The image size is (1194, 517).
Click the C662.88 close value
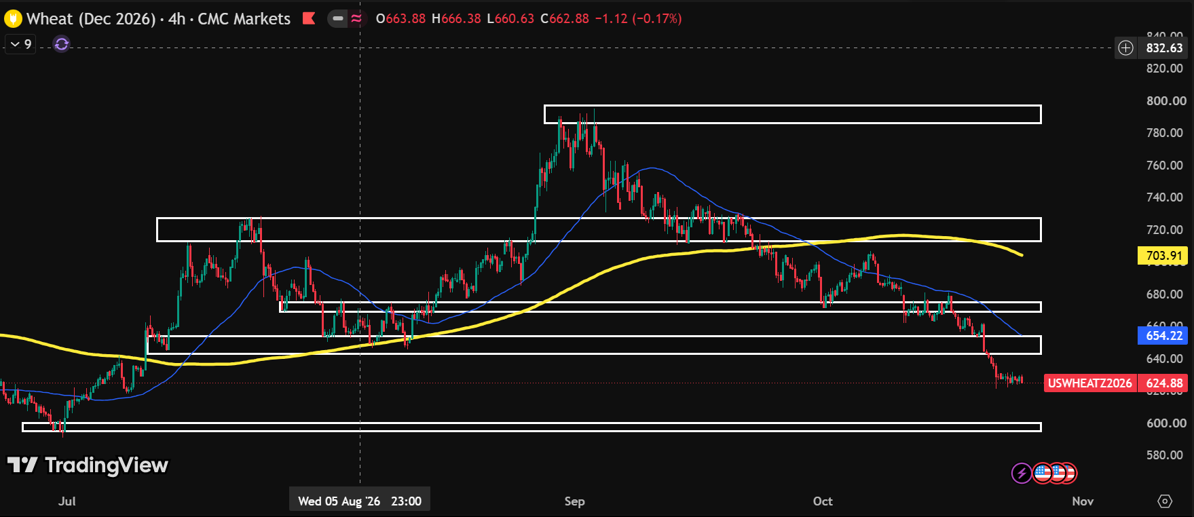click(565, 19)
